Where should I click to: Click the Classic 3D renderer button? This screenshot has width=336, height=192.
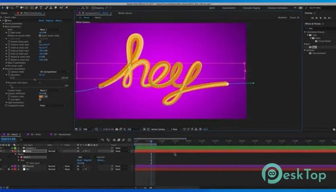pyautogui.click(x=295, y=18)
